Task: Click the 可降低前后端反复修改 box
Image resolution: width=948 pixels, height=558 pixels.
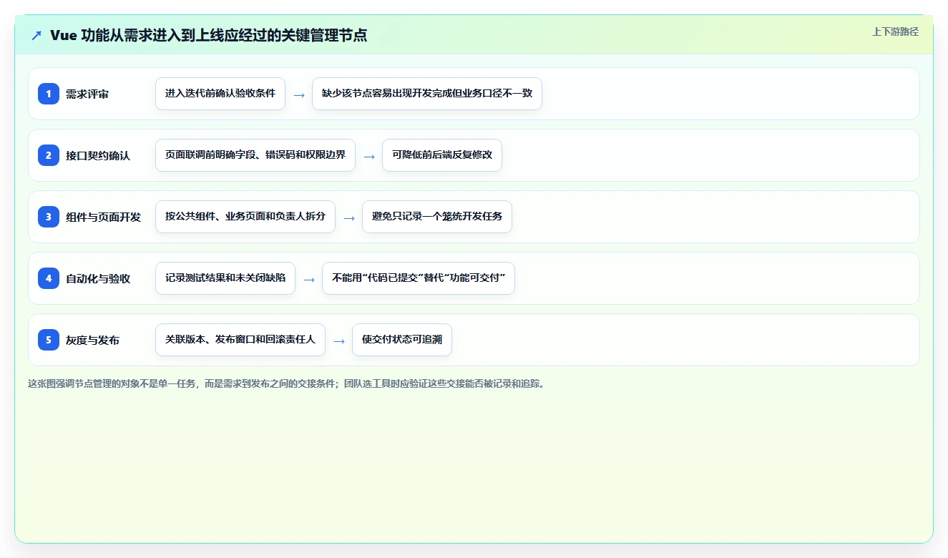Action: click(x=442, y=155)
